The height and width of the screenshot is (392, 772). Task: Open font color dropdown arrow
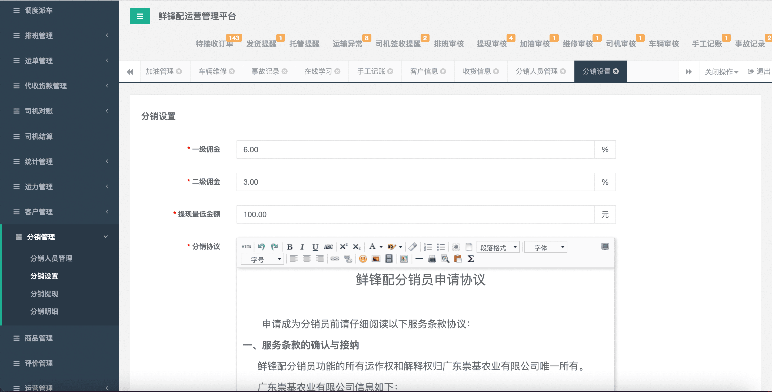coord(381,247)
